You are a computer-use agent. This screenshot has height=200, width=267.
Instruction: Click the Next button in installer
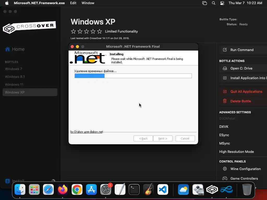coord(163,139)
